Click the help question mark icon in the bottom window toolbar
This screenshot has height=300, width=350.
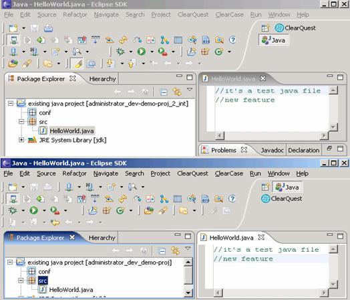coord(232,199)
